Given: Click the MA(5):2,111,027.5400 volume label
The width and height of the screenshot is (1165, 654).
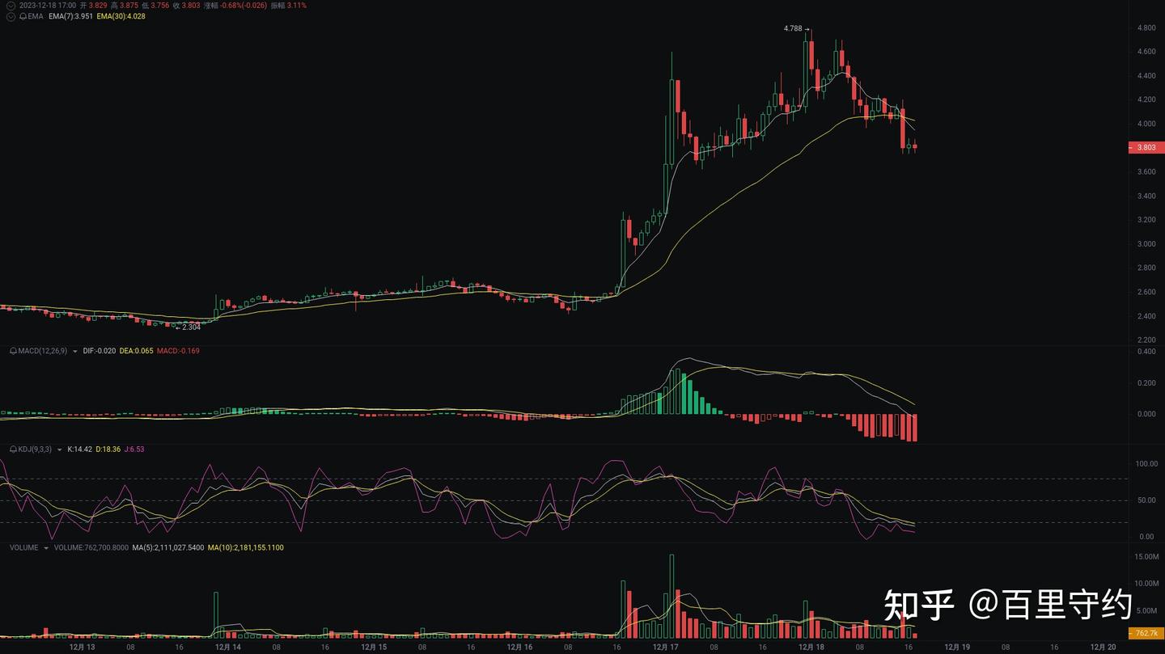Looking at the screenshot, I should click(167, 548).
